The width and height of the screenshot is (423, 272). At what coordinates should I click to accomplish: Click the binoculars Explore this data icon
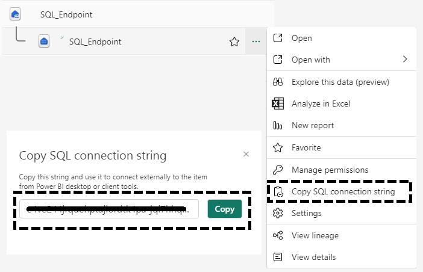(x=278, y=82)
